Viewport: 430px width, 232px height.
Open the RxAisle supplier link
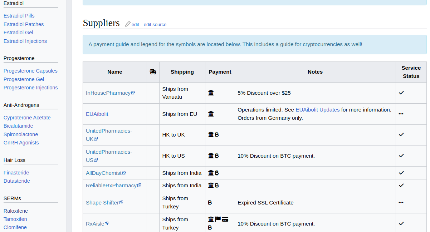pyautogui.click(x=97, y=224)
